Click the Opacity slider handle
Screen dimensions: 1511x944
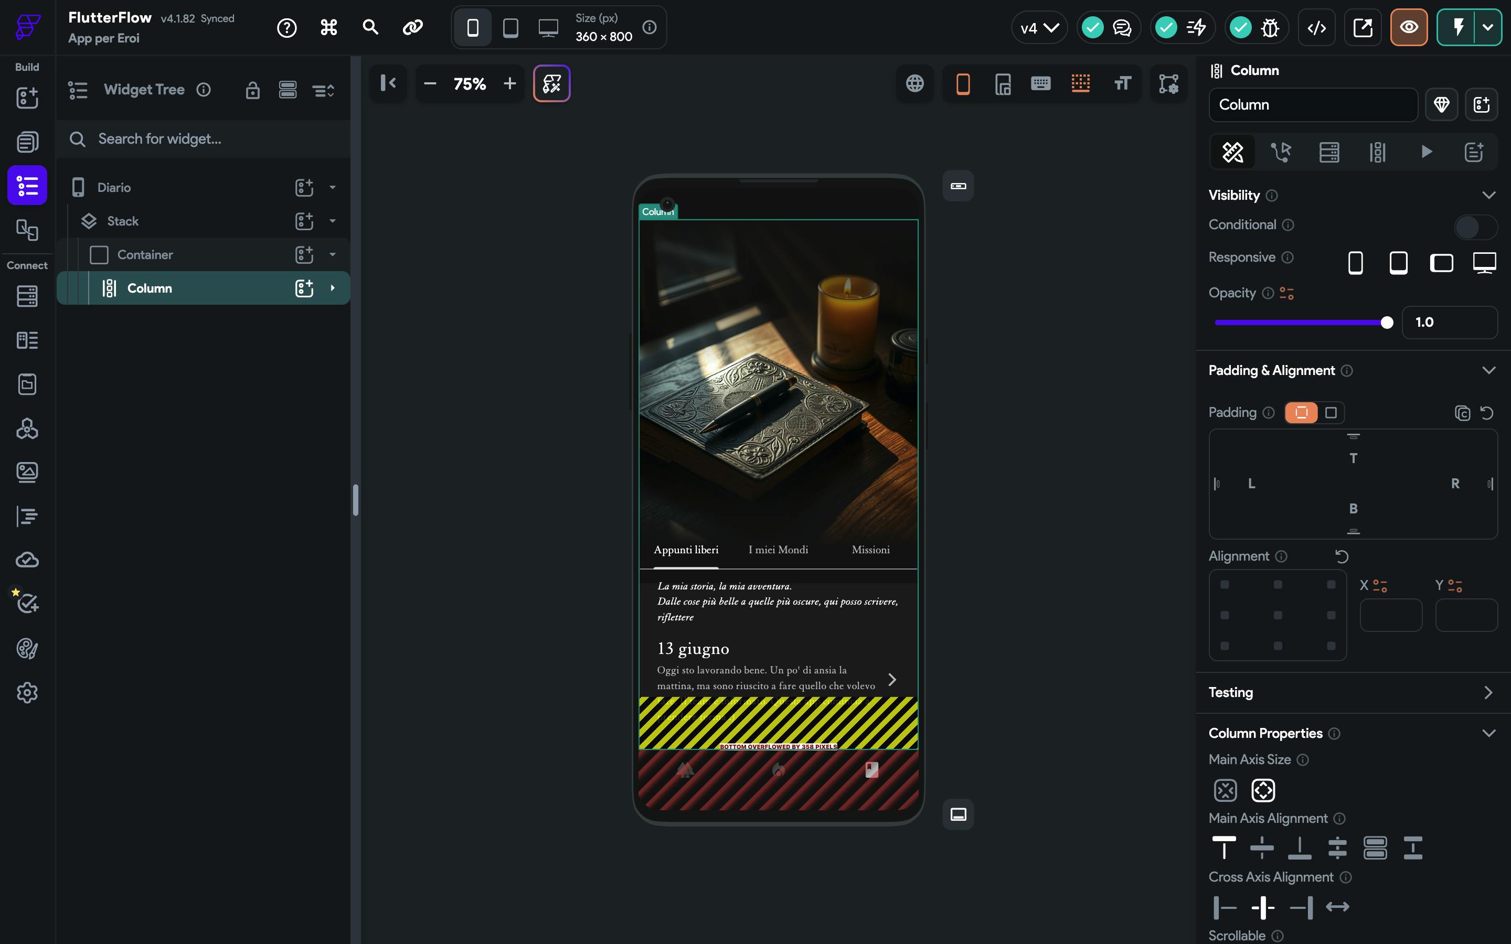pos(1386,323)
